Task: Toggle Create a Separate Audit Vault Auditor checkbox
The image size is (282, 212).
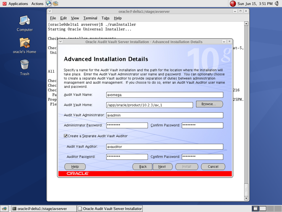Action: click(65, 136)
